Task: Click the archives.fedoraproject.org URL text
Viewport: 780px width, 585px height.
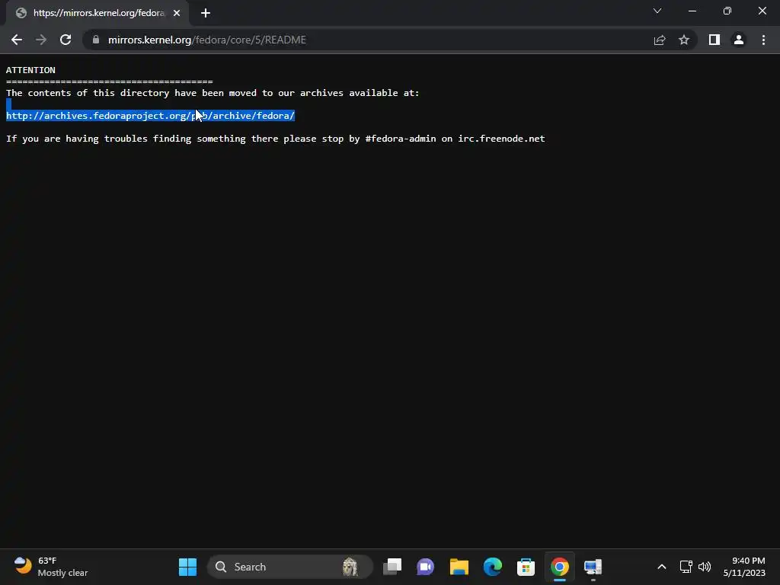Action: click(x=150, y=116)
